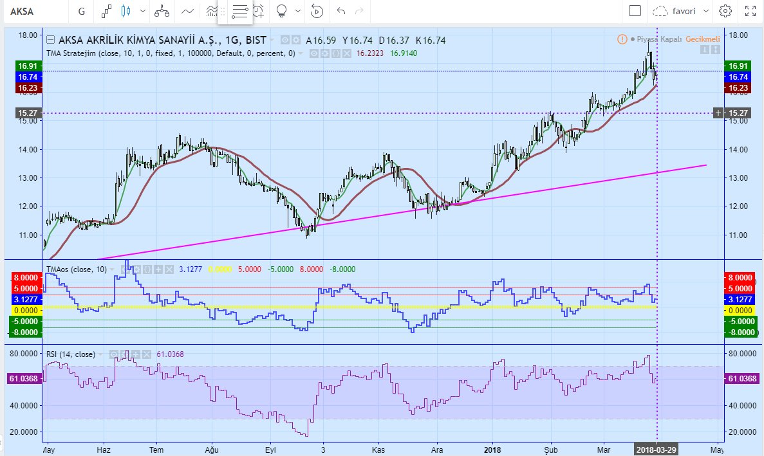764x456 pixels.
Task: Open TMA Stratejim source code braces icon
Action: coord(336,53)
